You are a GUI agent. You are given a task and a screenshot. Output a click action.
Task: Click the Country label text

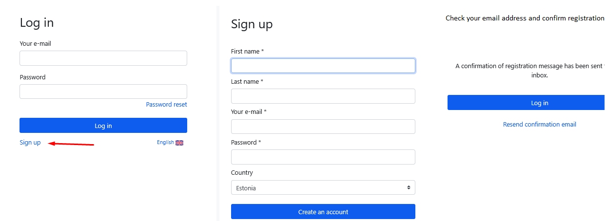point(242,173)
